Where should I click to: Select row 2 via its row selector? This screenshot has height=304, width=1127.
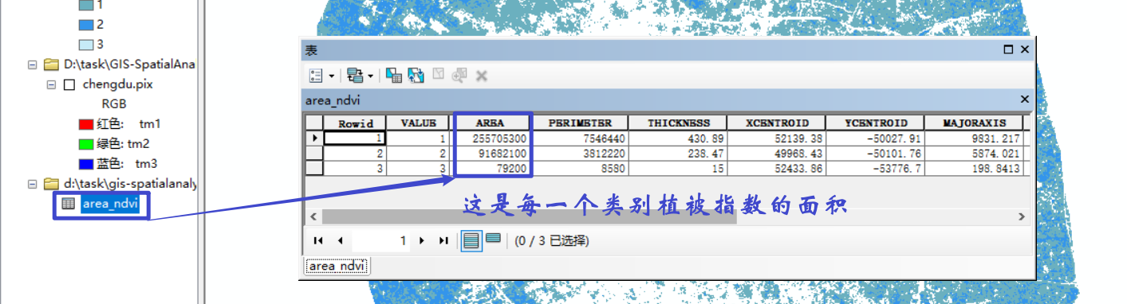pos(315,153)
